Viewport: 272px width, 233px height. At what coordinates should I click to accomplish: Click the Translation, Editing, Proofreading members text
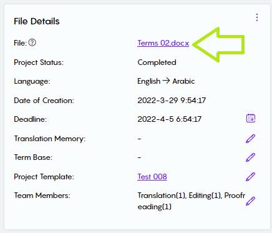click(192, 201)
